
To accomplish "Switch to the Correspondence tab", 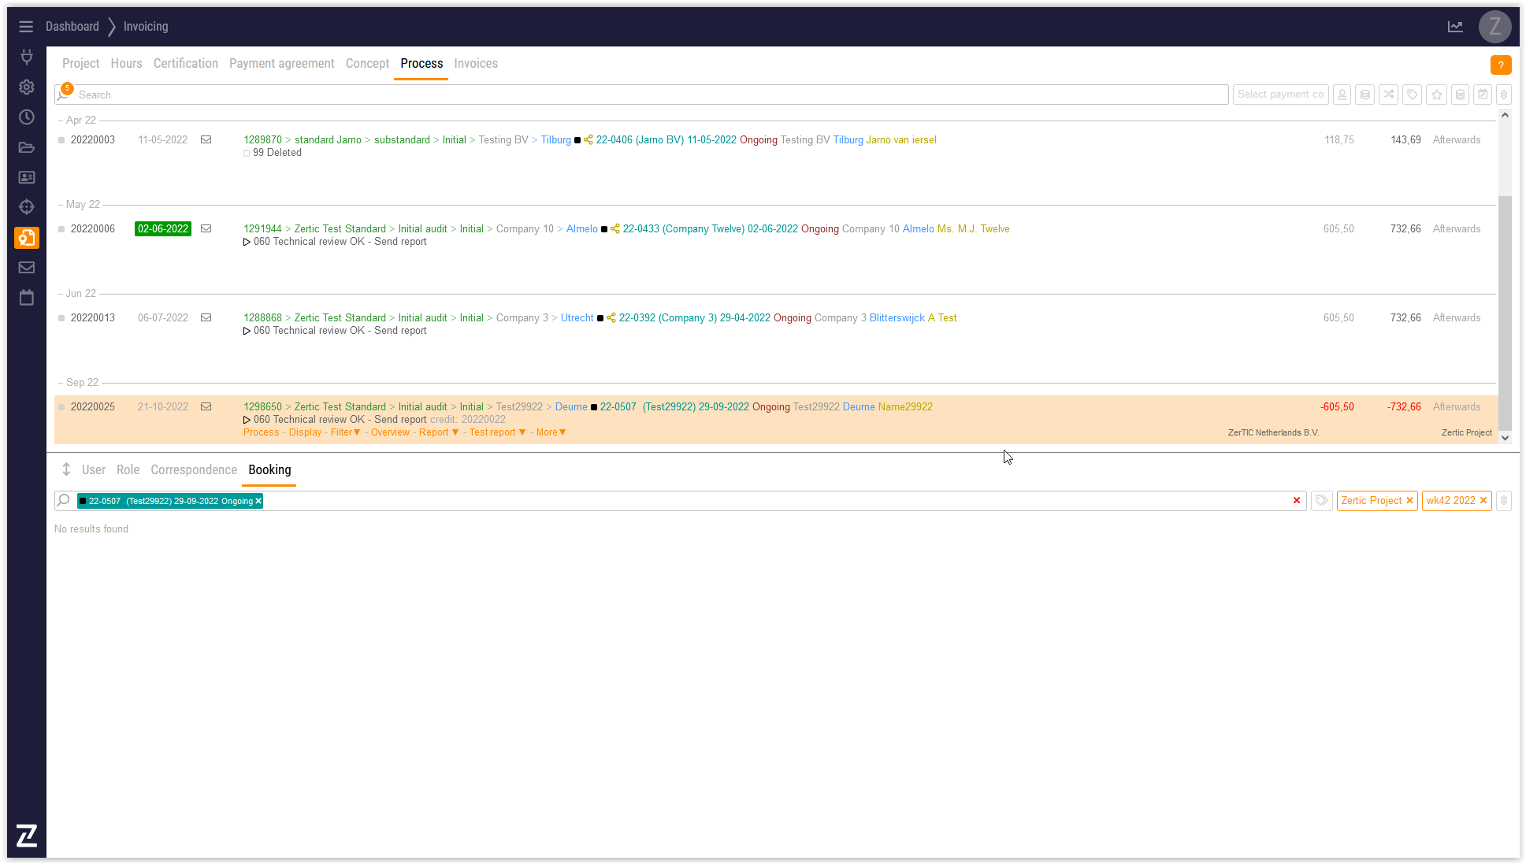I will [194, 470].
